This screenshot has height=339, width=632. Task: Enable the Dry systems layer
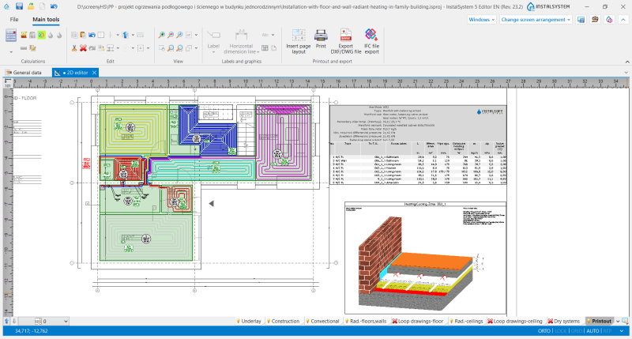point(563,322)
